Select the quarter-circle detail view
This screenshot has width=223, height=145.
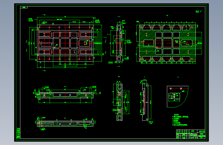pyautogui.click(x=178, y=96)
